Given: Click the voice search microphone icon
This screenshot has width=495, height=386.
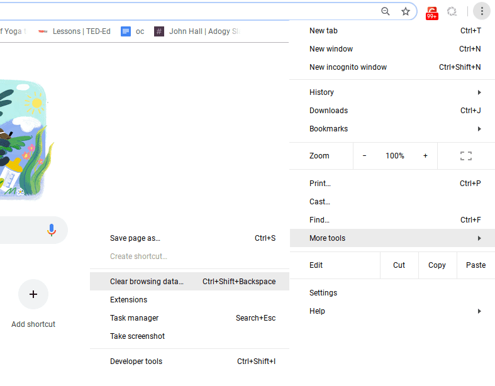Looking at the screenshot, I should tap(52, 230).
